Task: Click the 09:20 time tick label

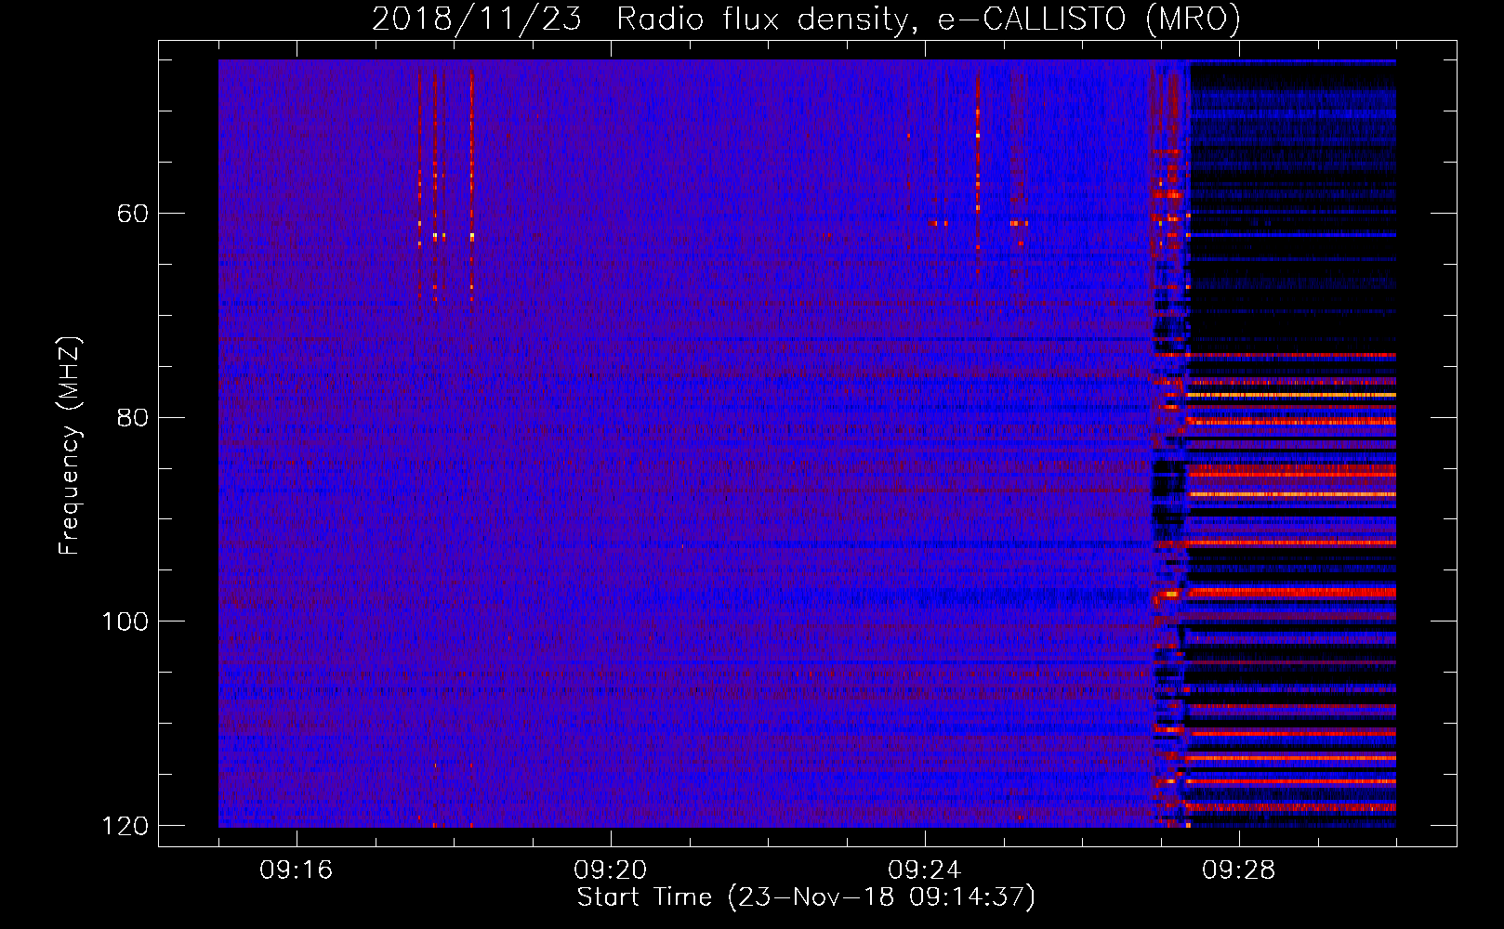Action: coord(611,870)
